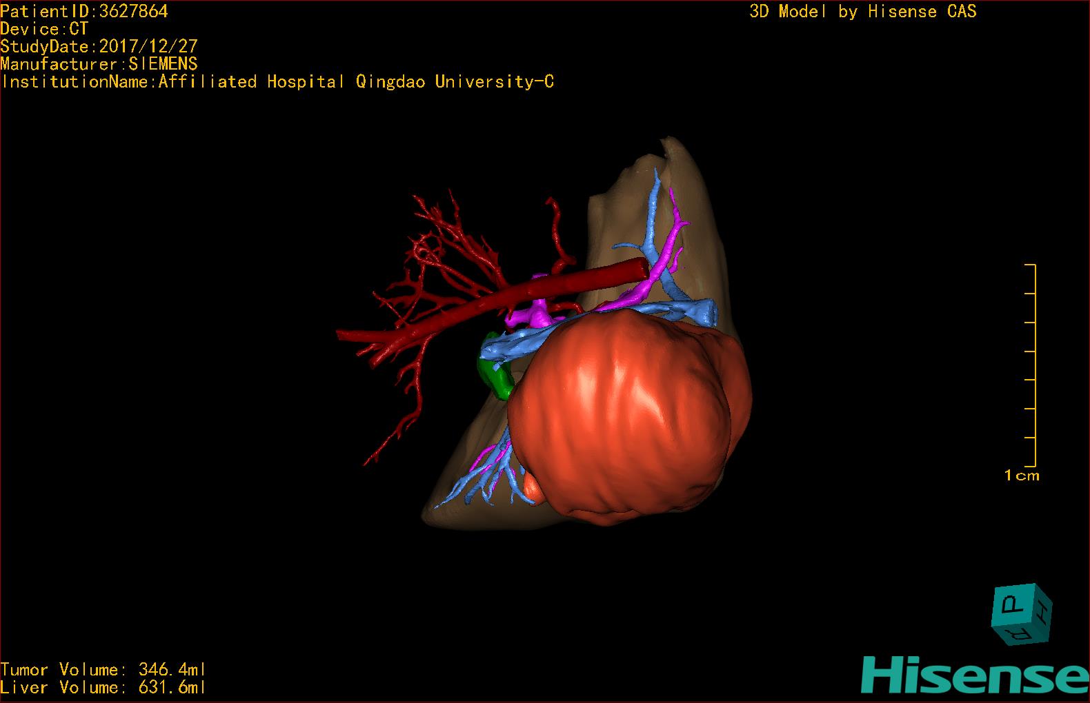
Task: Click the Hisense logo
Action: 975,675
